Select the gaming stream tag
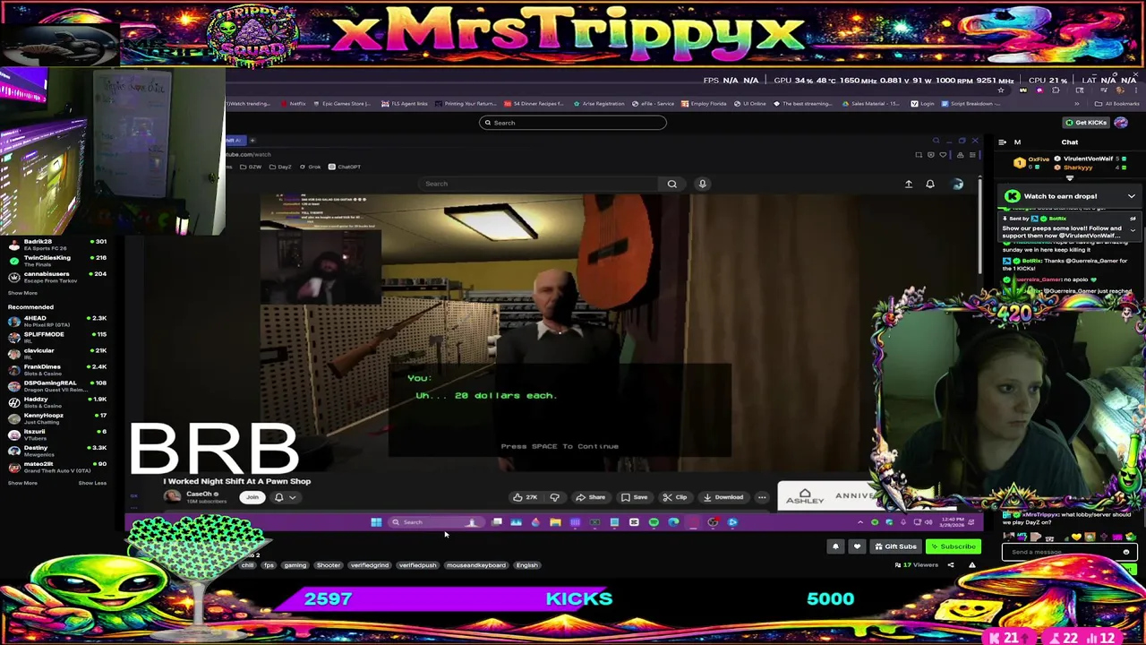1146x645 pixels. 295,565
